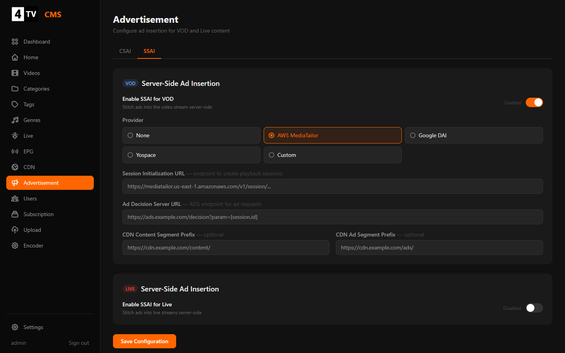Open Upload label in sidebar

(x=32, y=230)
